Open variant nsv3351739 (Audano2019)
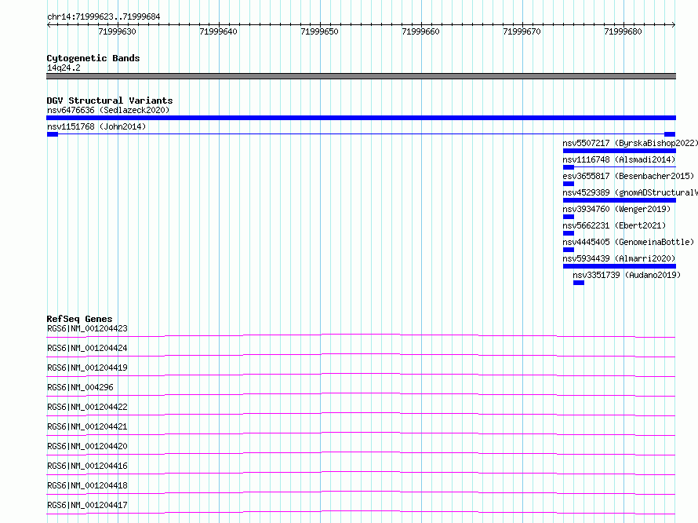 pos(627,275)
